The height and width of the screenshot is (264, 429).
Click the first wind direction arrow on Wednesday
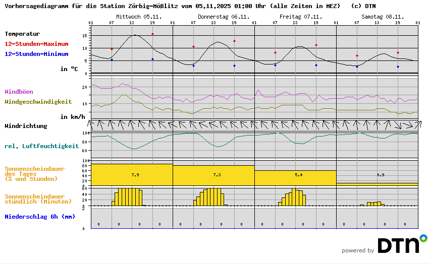tap(91, 124)
